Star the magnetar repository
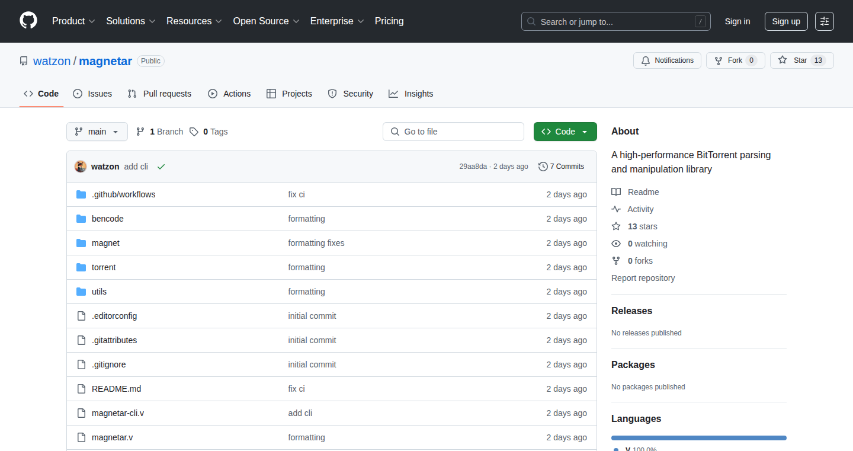Viewport: 853px width, 451px height. coord(802,60)
